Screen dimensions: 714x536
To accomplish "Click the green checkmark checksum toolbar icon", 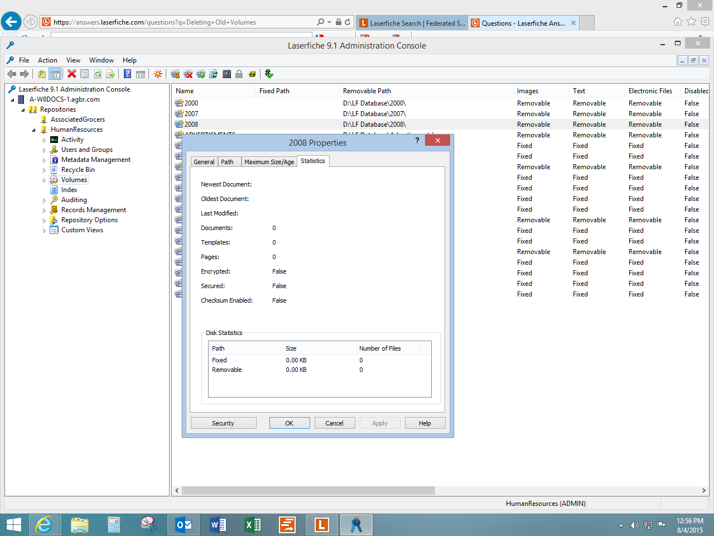I will tap(269, 74).
